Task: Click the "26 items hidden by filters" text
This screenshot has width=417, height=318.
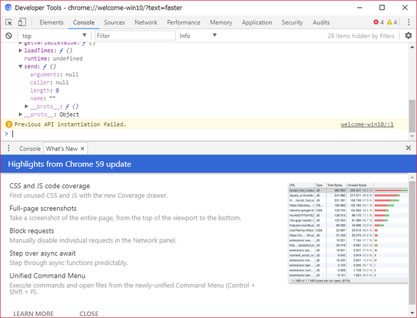Action: tap(361, 36)
